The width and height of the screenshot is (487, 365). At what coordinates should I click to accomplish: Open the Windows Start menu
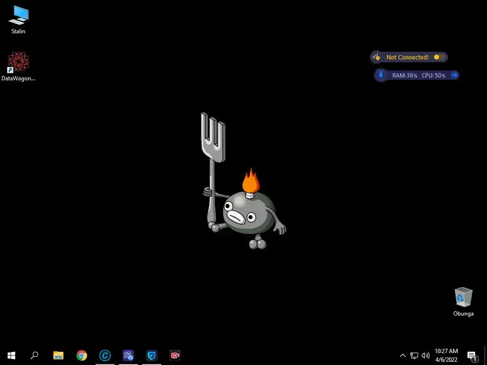pos(11,355)
